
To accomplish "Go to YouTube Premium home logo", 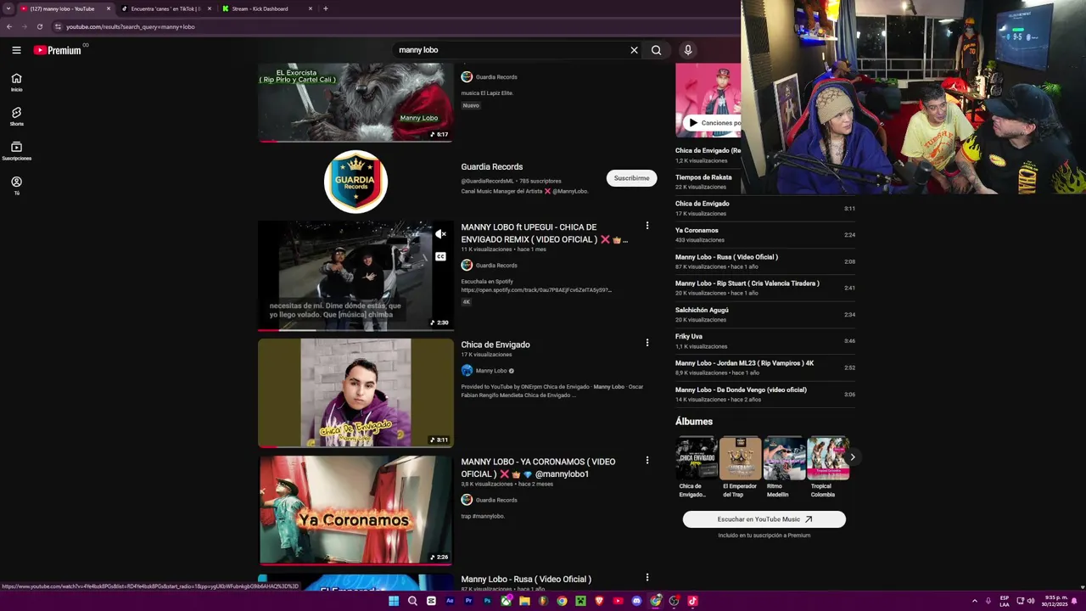I will click(58, 50).
